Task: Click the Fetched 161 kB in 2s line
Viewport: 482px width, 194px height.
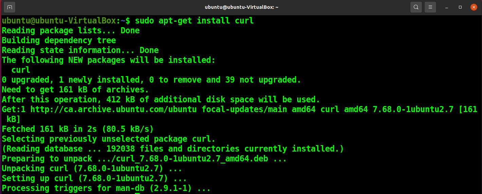Action: pyautogui.click(x=78, y=129)
